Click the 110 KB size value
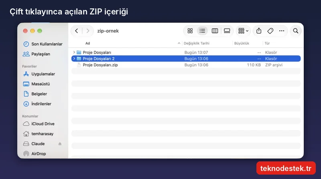 [254, 65]
